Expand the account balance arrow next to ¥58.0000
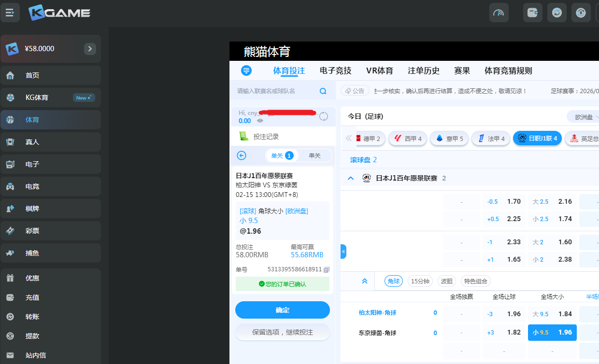 point(90,49)
